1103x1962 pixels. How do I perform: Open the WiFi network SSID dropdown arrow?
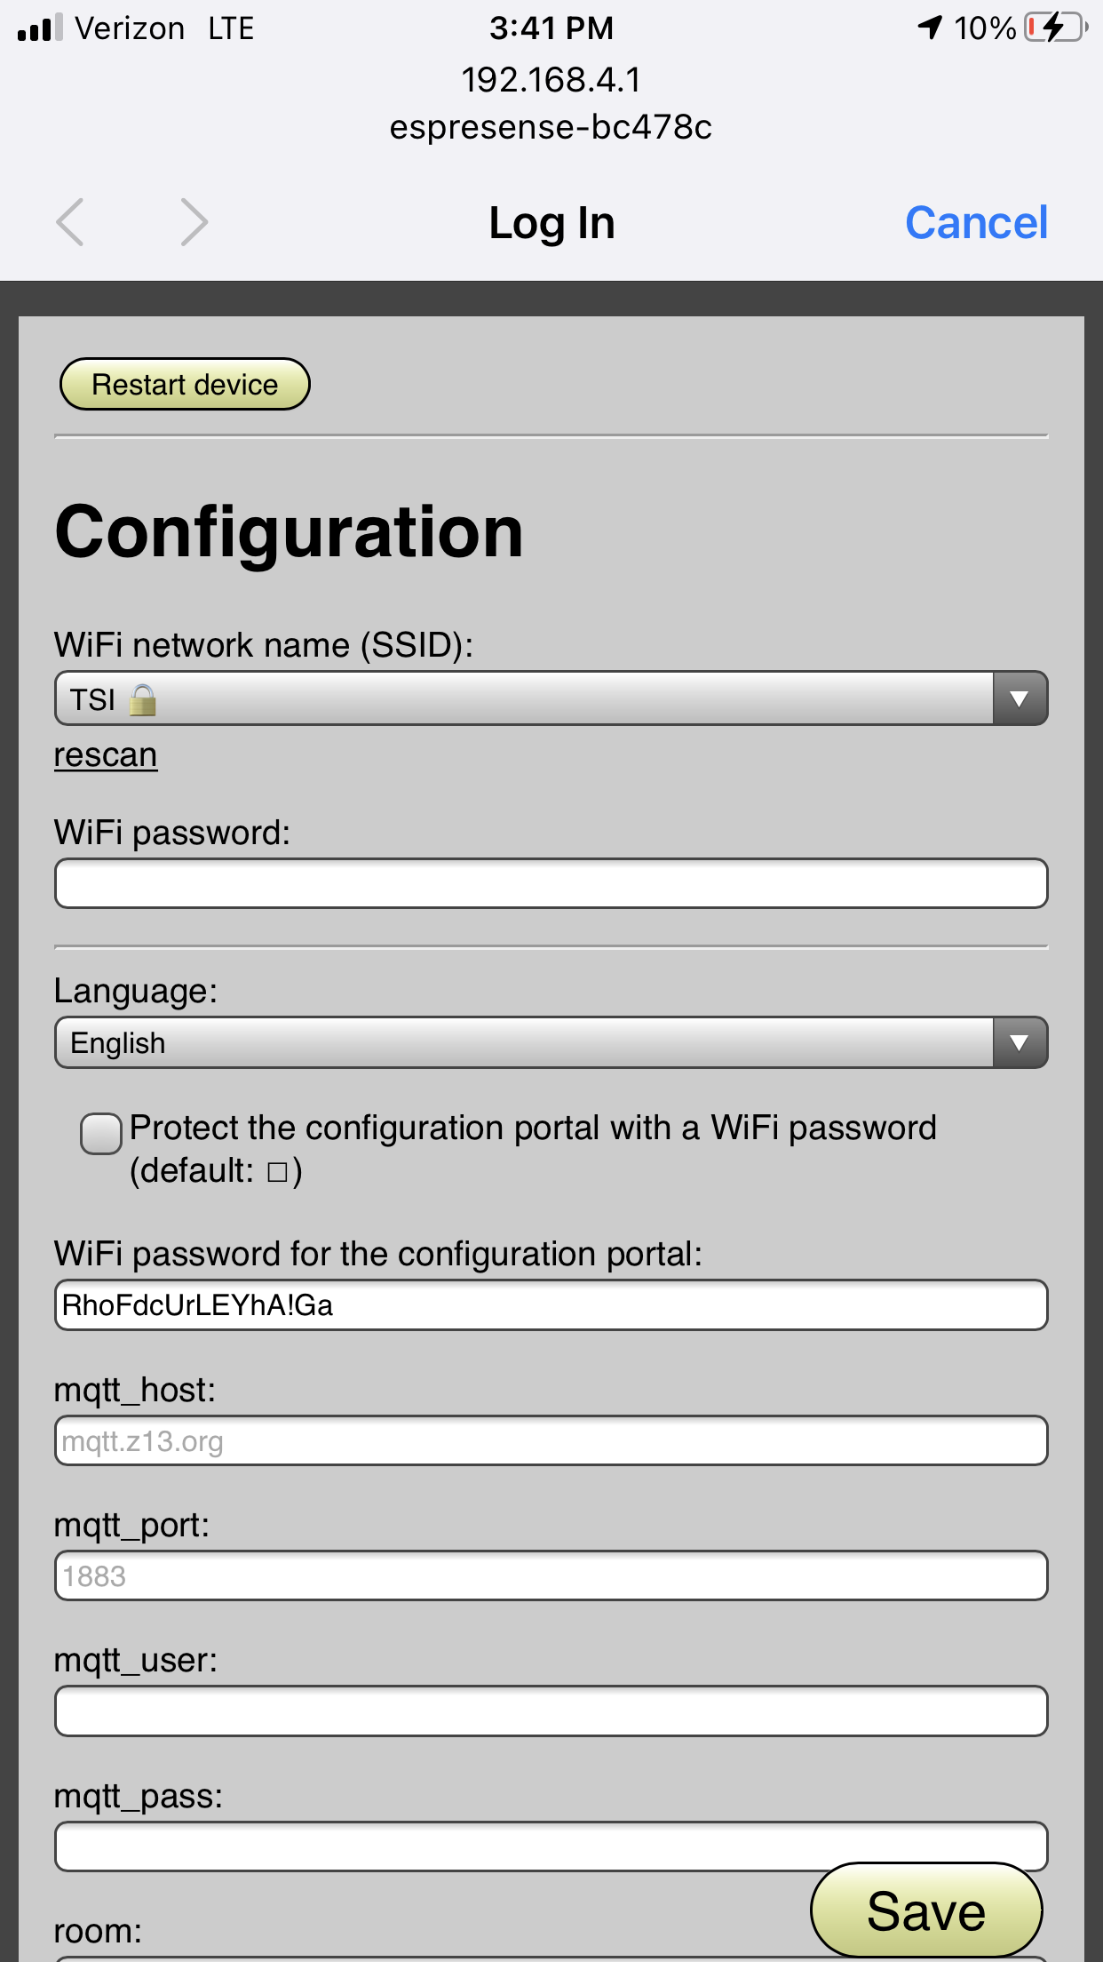coord(1020,698)
